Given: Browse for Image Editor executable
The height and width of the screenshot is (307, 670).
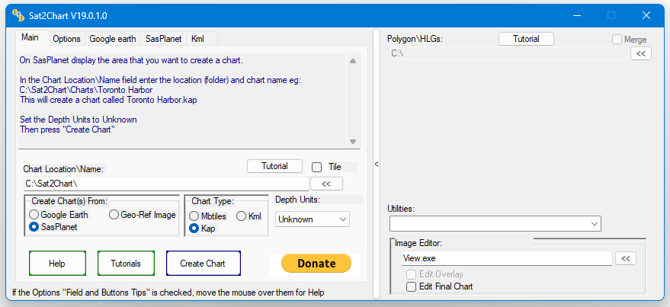Looking at the screenshot, I should pos(625,259).
